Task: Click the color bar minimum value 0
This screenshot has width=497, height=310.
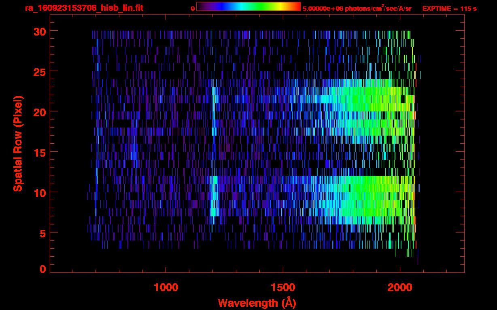Action: tap(193, 8)
